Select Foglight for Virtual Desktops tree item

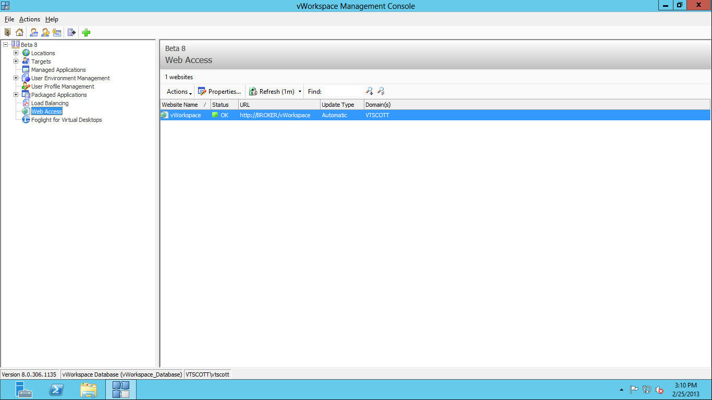click(x=67, y=120)
